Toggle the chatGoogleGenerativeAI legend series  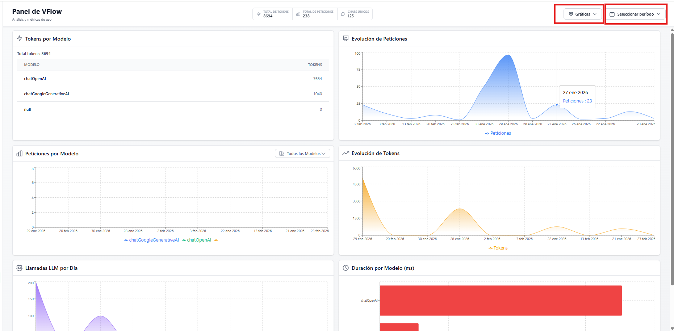click(x=151, y=240)
